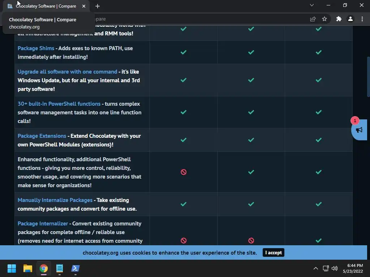
Task: Click first column prohibited icon in Package Internalizer row
Action: [x=183, y=241]
